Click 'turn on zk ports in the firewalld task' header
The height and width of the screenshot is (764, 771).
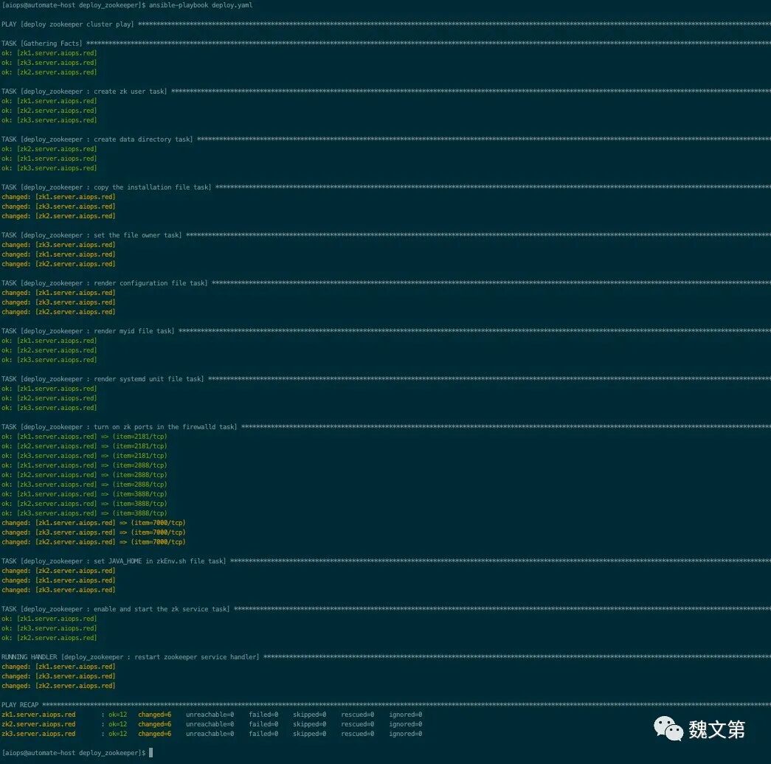point(119,427)
